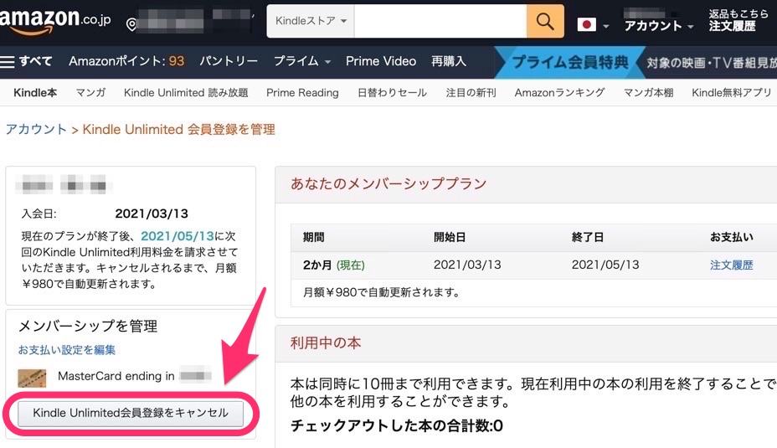Open 返品もこちら 注文履歴 in the header
The height and width of the screenshot is (448, 777).
pos(738,20)
